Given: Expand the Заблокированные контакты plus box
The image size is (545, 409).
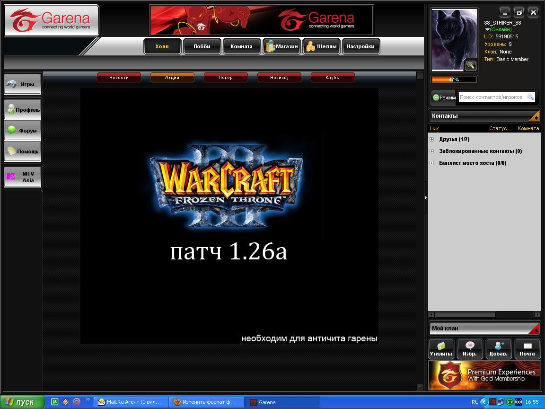Looking at the screenshot, I should (x=431, y=151).
